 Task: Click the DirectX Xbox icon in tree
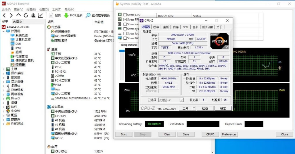[x=8, y=98]
